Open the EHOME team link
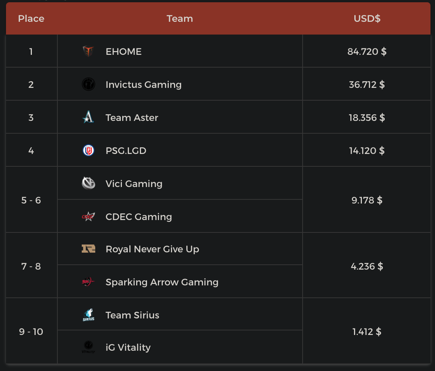 coord(124,51)
